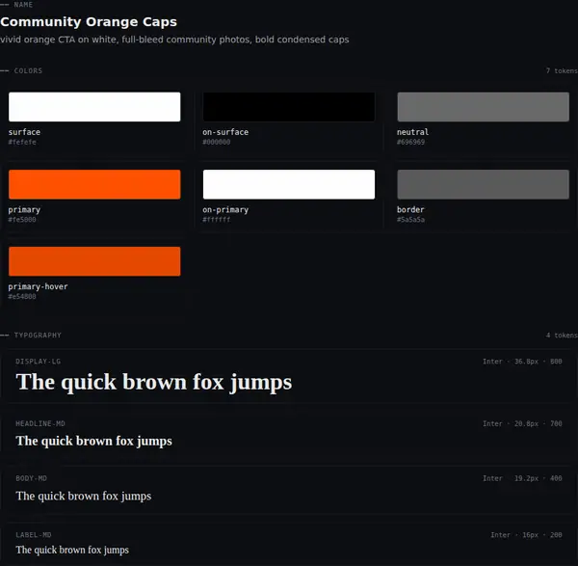Viewport: 578px width, 566px height.
Task: Click the 'on-primary' token name
Action: point(225,209)
